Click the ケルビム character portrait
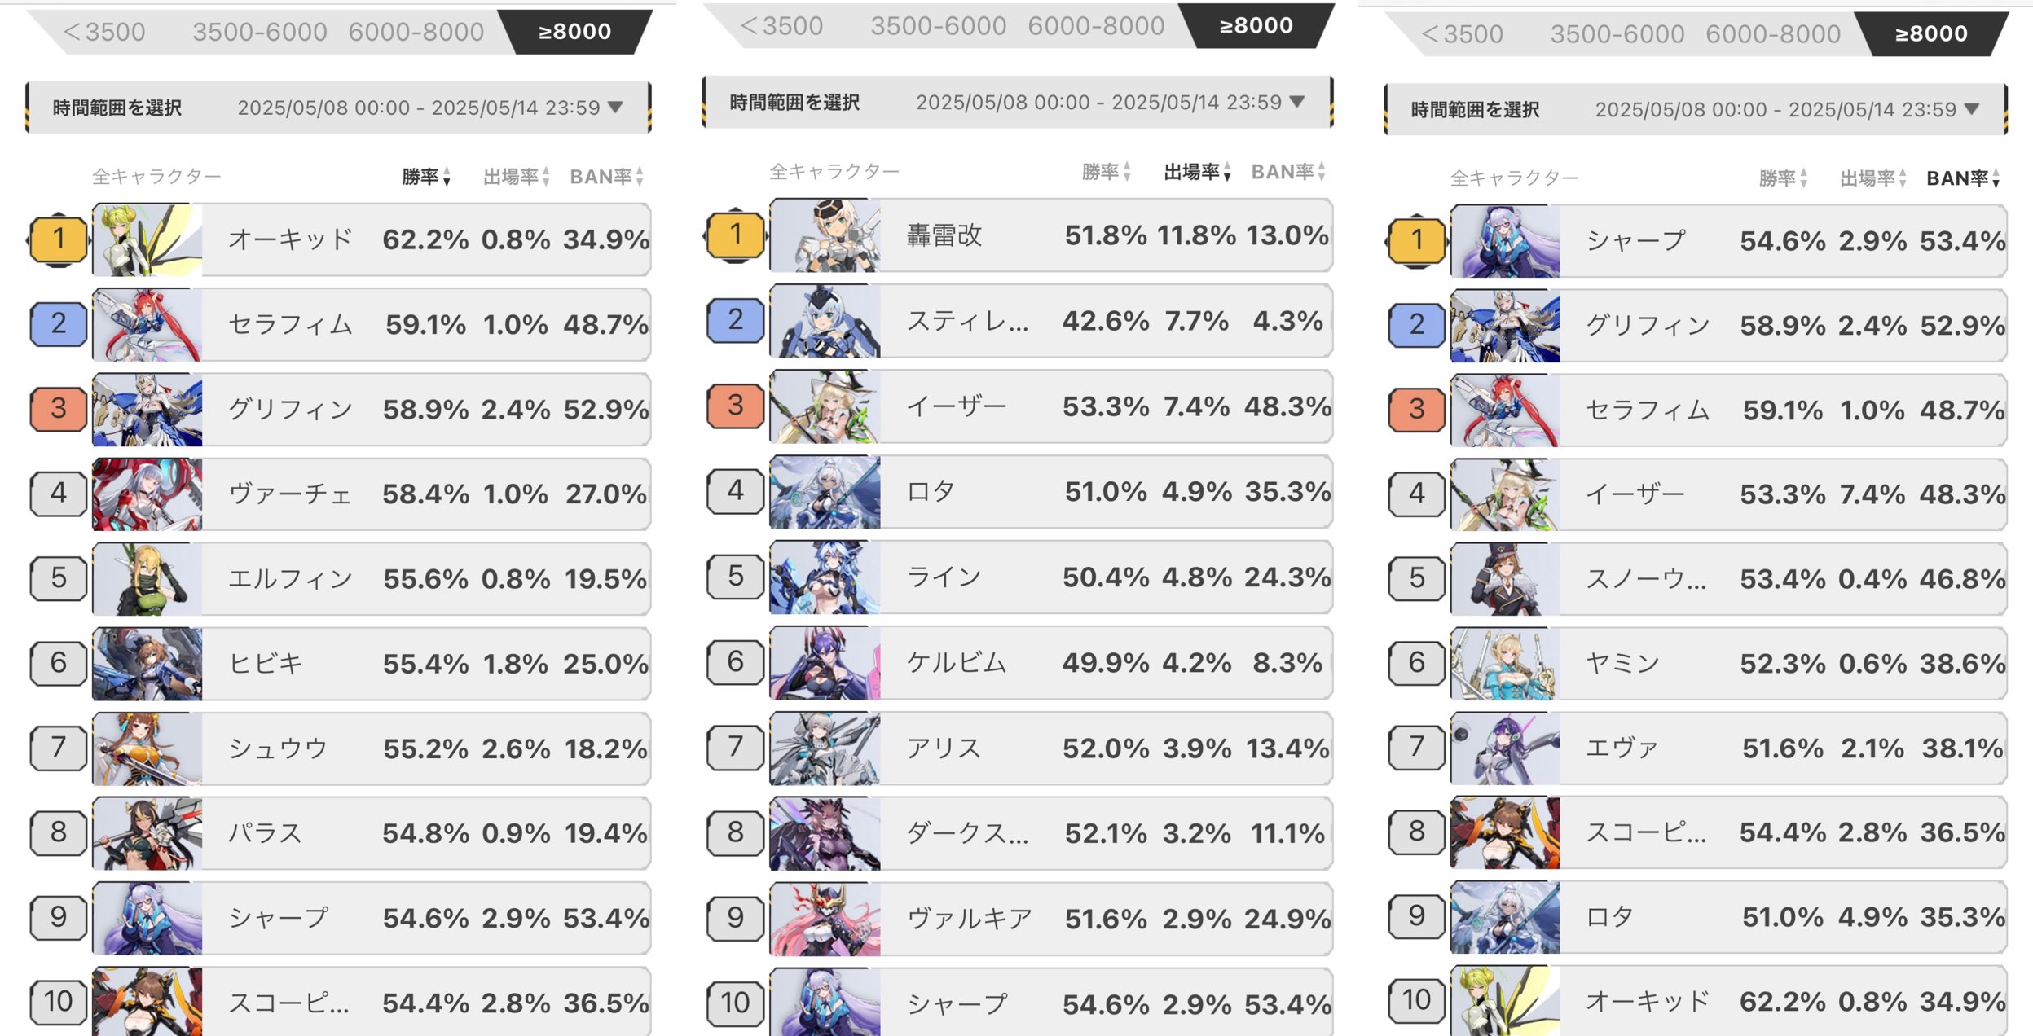The image size is (2033, 1036). pyautogui.click(x=825, y=663)
